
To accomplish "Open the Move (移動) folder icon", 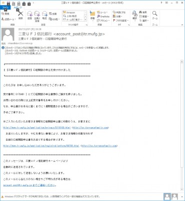I will [92, 16].
